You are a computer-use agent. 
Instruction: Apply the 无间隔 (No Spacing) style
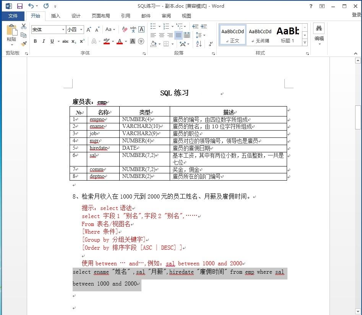click(260, 35)
